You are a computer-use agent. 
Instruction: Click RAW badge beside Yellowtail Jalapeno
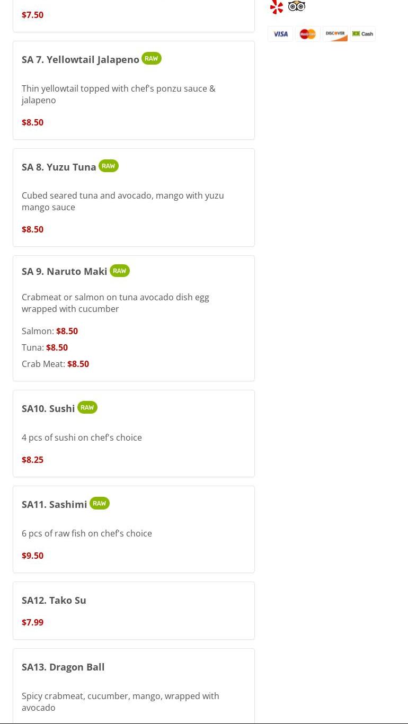click(152, 59)
